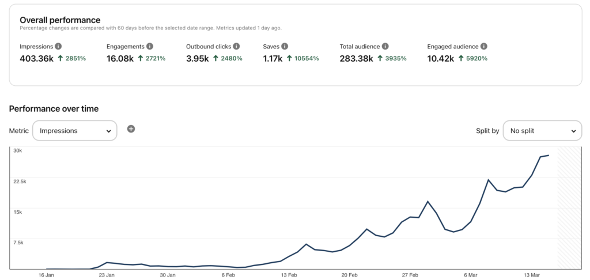Click the 27 Feb label on the chart axis
The height and width of the screenshot is (280, 590).
coord(410,275)
